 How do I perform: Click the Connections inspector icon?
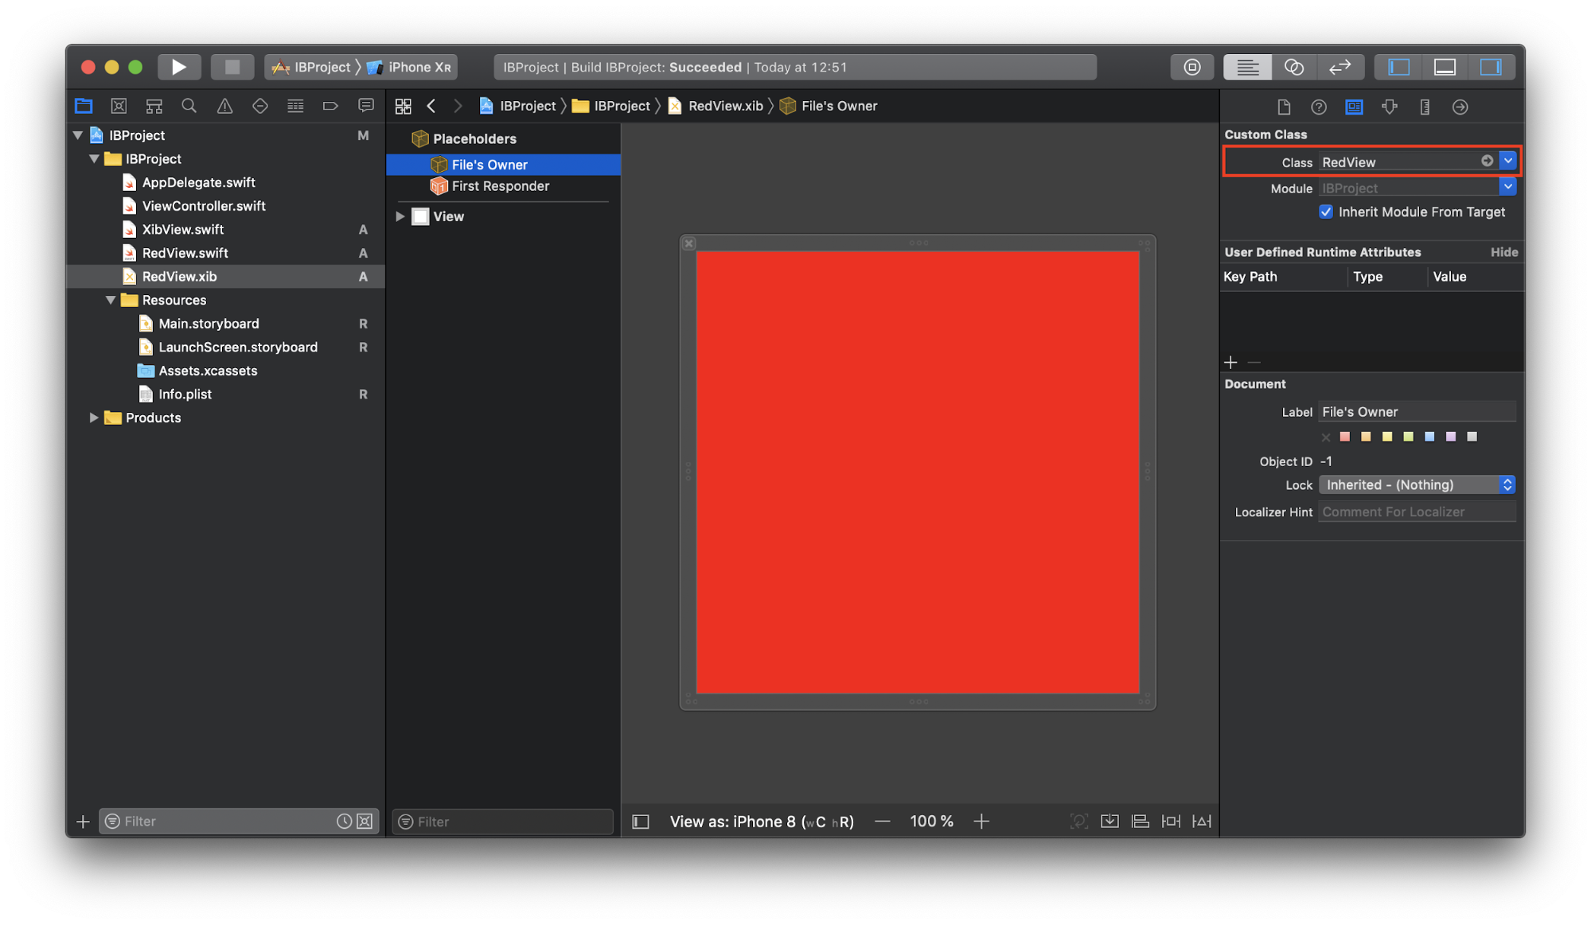tap(1461, 107)
